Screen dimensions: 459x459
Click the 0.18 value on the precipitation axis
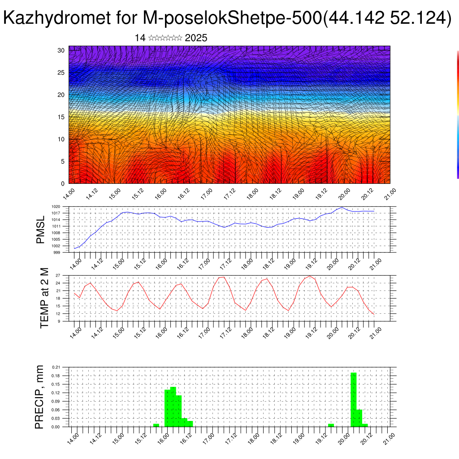56,376
